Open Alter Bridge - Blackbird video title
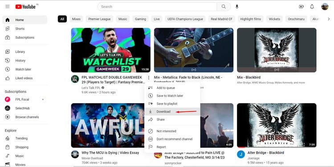The width and height of the screenshot is (334, 167). point(265,152)
